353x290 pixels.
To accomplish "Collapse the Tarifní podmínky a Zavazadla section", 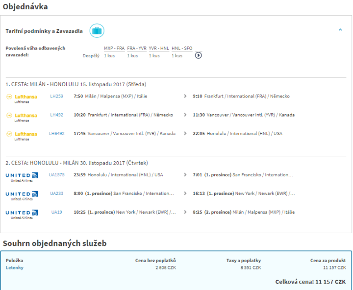I will coord(340,30).
